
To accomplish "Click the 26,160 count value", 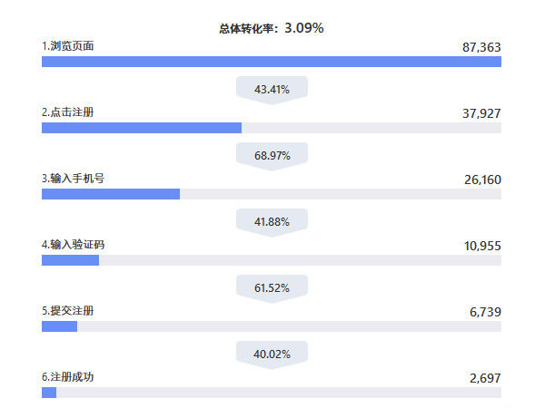I will point(482,180).
